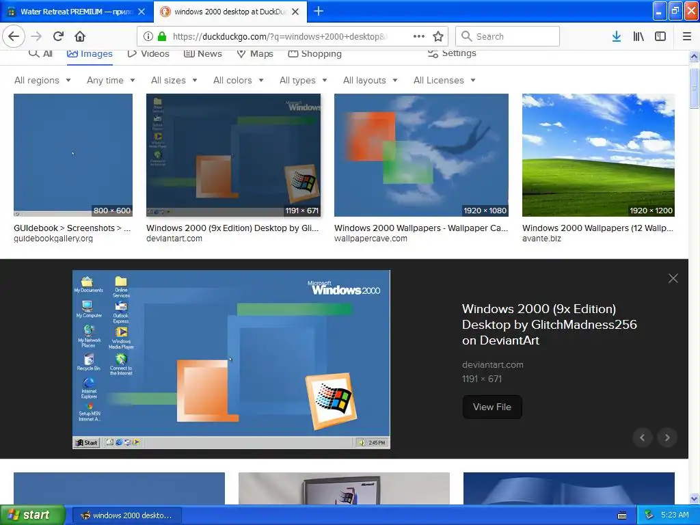Expand the All regions filter

[x=43, y=81]
